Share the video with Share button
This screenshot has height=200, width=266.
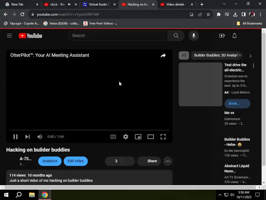(x=149, y=161)
